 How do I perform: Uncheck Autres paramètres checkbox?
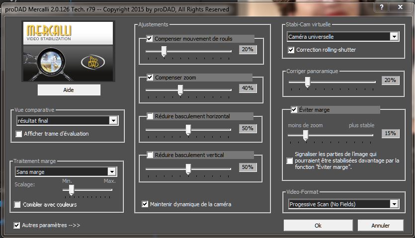tap(16, 225)
